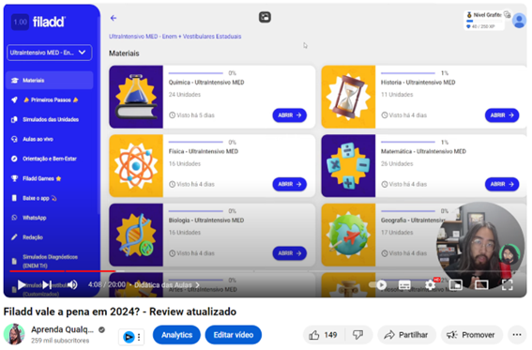Dislike the video
The image size is (532, 350).
coord(358,335)
